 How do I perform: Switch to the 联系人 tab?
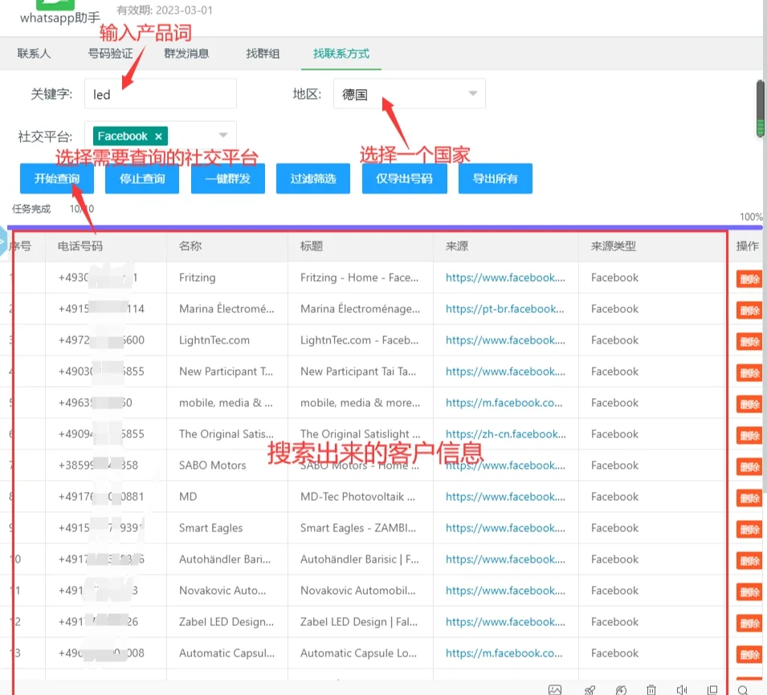pyautogui.click(x=34, y=53)
